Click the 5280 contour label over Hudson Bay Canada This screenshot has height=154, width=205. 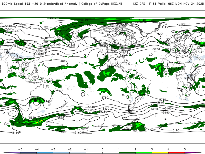[132, 37]
